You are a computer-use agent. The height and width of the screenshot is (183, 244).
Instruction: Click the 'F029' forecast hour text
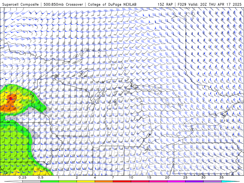click(x=182, y=5)
